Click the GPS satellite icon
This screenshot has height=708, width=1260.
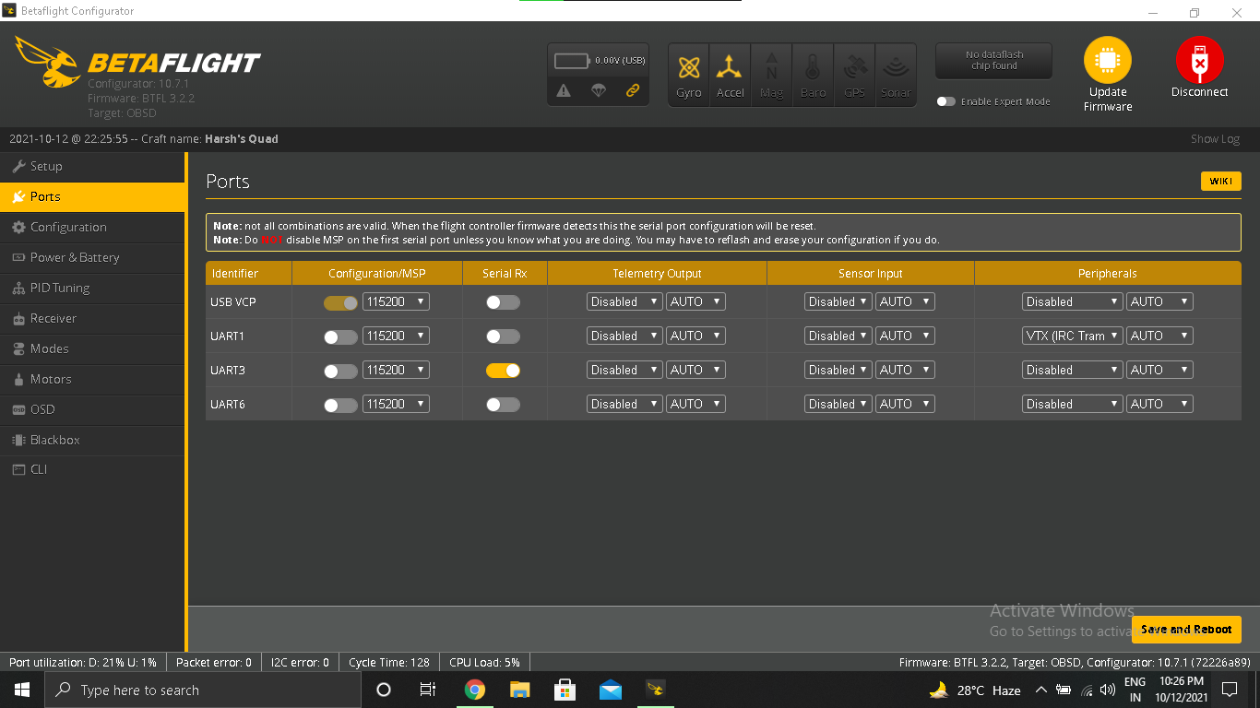(854, 67)
